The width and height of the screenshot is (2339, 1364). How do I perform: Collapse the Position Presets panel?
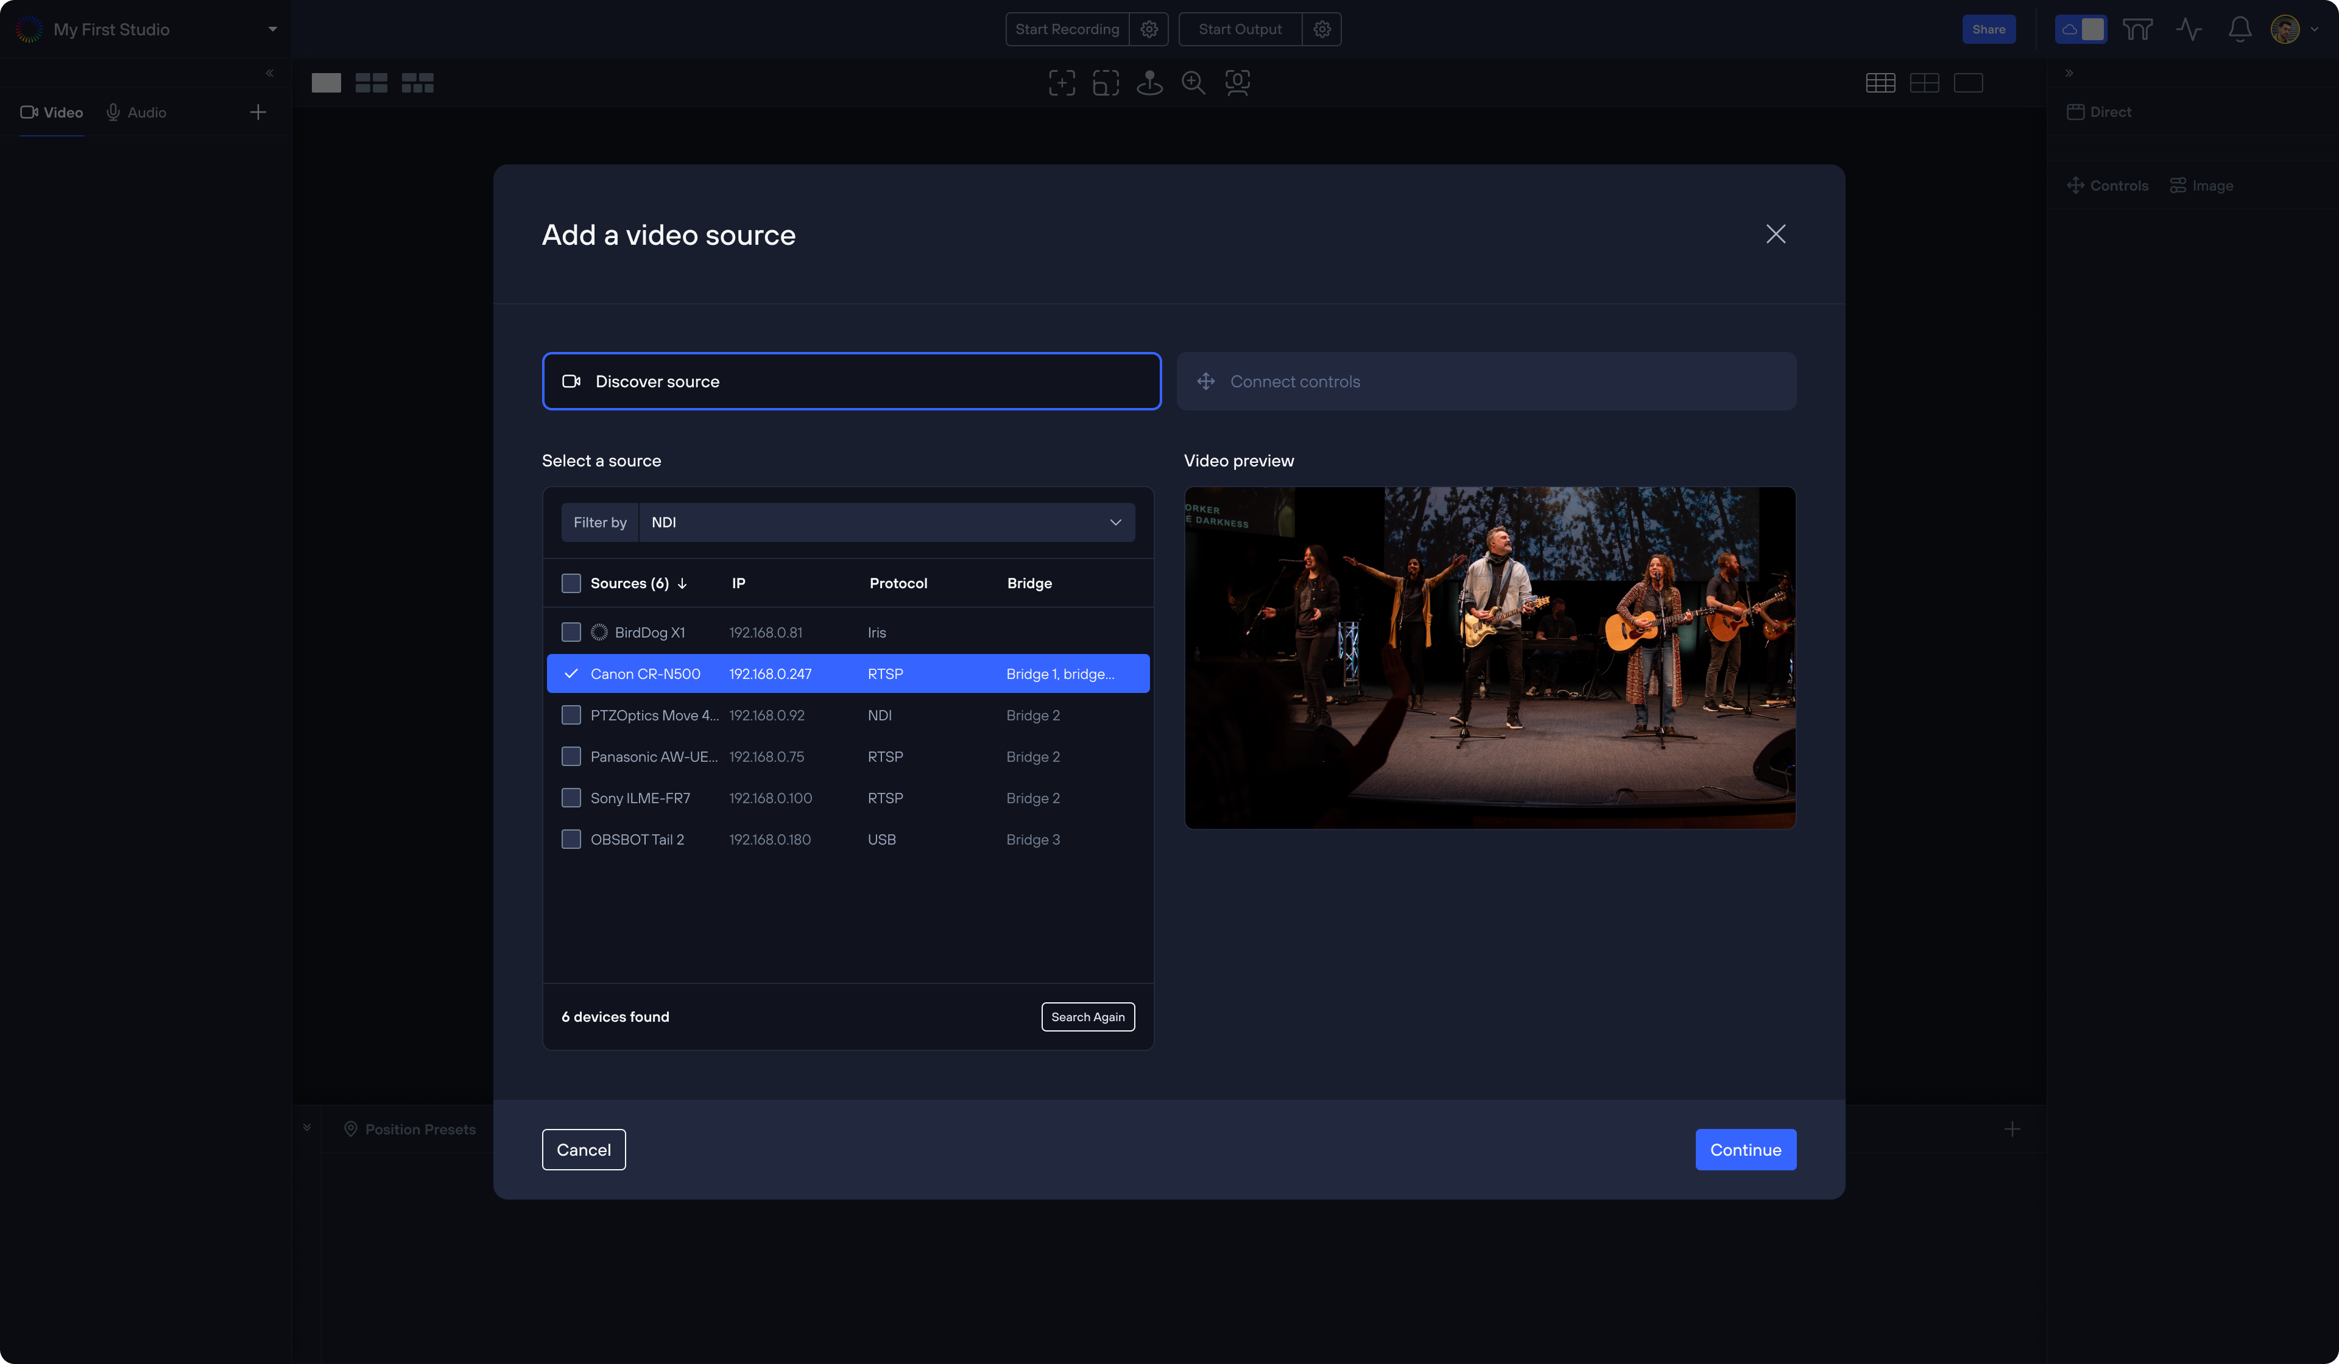[x=306, y=1127]
